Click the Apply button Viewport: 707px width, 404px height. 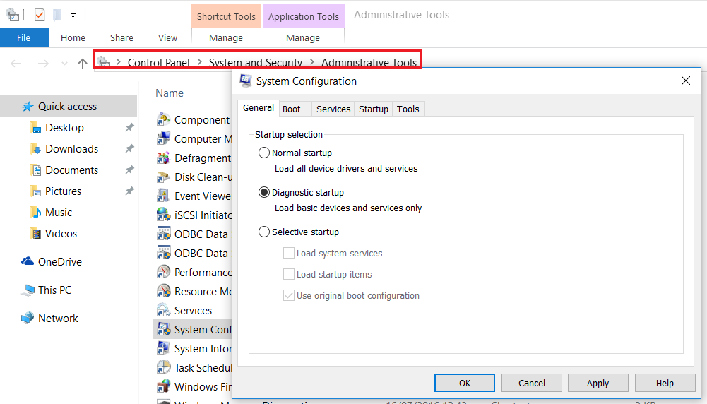598,383
